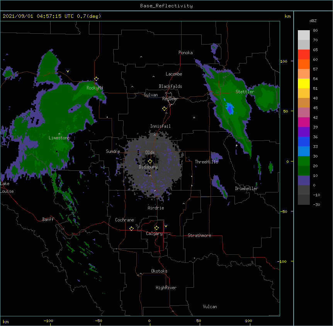
Task: Click the Drumheller city label
Action: 246,189
